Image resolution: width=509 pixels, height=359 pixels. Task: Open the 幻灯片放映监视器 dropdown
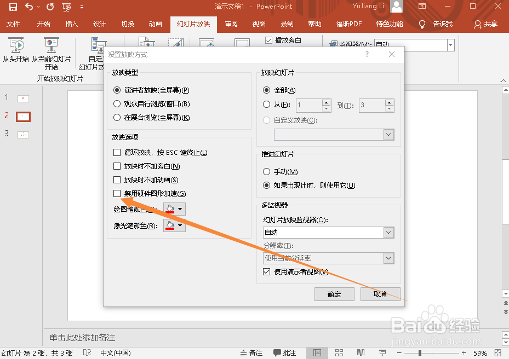tap(388, 233)
